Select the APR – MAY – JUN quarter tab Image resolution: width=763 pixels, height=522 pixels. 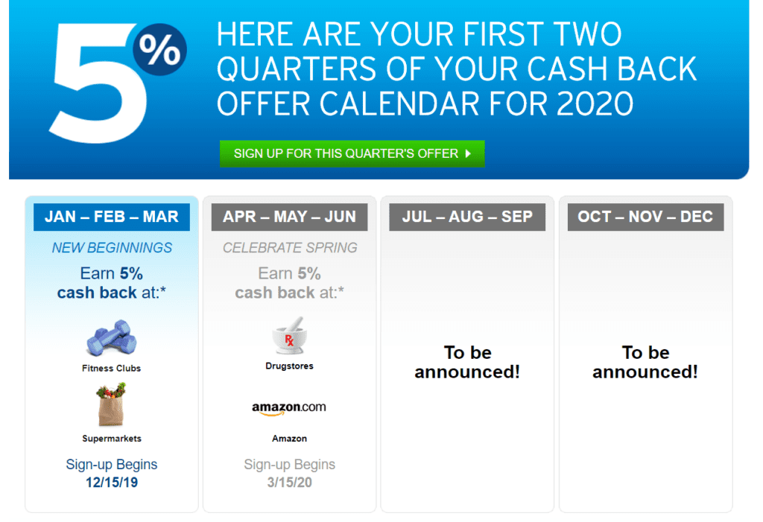[x=289, y=217]
